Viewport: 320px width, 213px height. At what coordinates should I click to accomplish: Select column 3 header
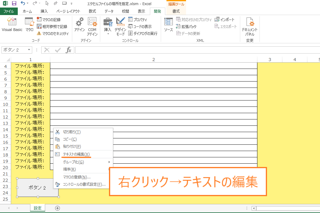click(x=270, y=60)
